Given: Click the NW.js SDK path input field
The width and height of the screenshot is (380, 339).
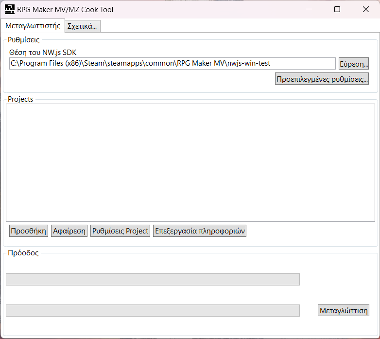Looking at the screenshot, I should pos(173,64).
